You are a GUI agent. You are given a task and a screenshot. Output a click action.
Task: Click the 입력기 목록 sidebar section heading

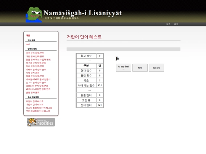(32, 49)
